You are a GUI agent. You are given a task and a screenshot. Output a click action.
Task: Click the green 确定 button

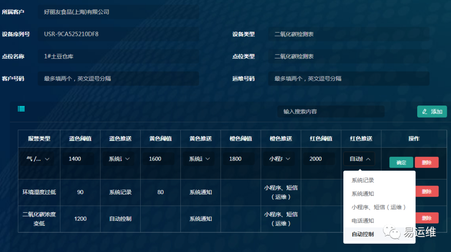(x=401, y=163)
